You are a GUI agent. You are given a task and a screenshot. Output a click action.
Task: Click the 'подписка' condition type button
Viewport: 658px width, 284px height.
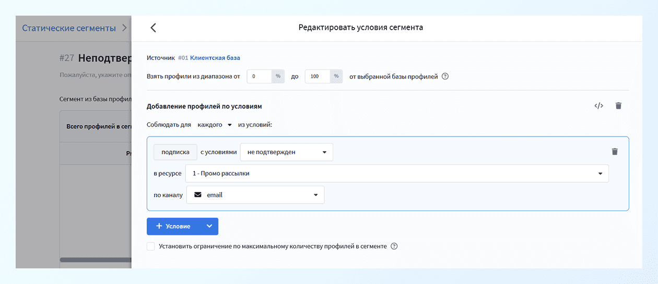tap(175, 152)
